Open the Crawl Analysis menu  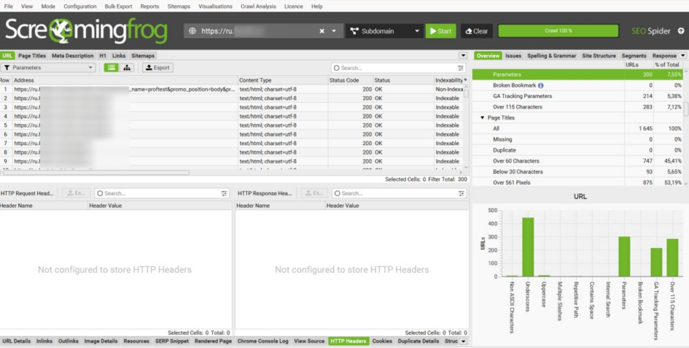(258, 6)
